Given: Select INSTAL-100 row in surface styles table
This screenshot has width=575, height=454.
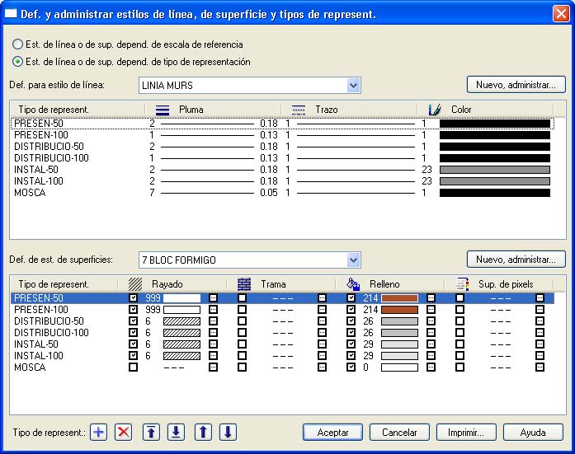Looking at the screenshot, I should [282, 356].
